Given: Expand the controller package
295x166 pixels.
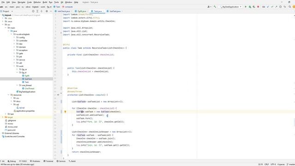Looking at the screenshot, I should click(14, 41).
